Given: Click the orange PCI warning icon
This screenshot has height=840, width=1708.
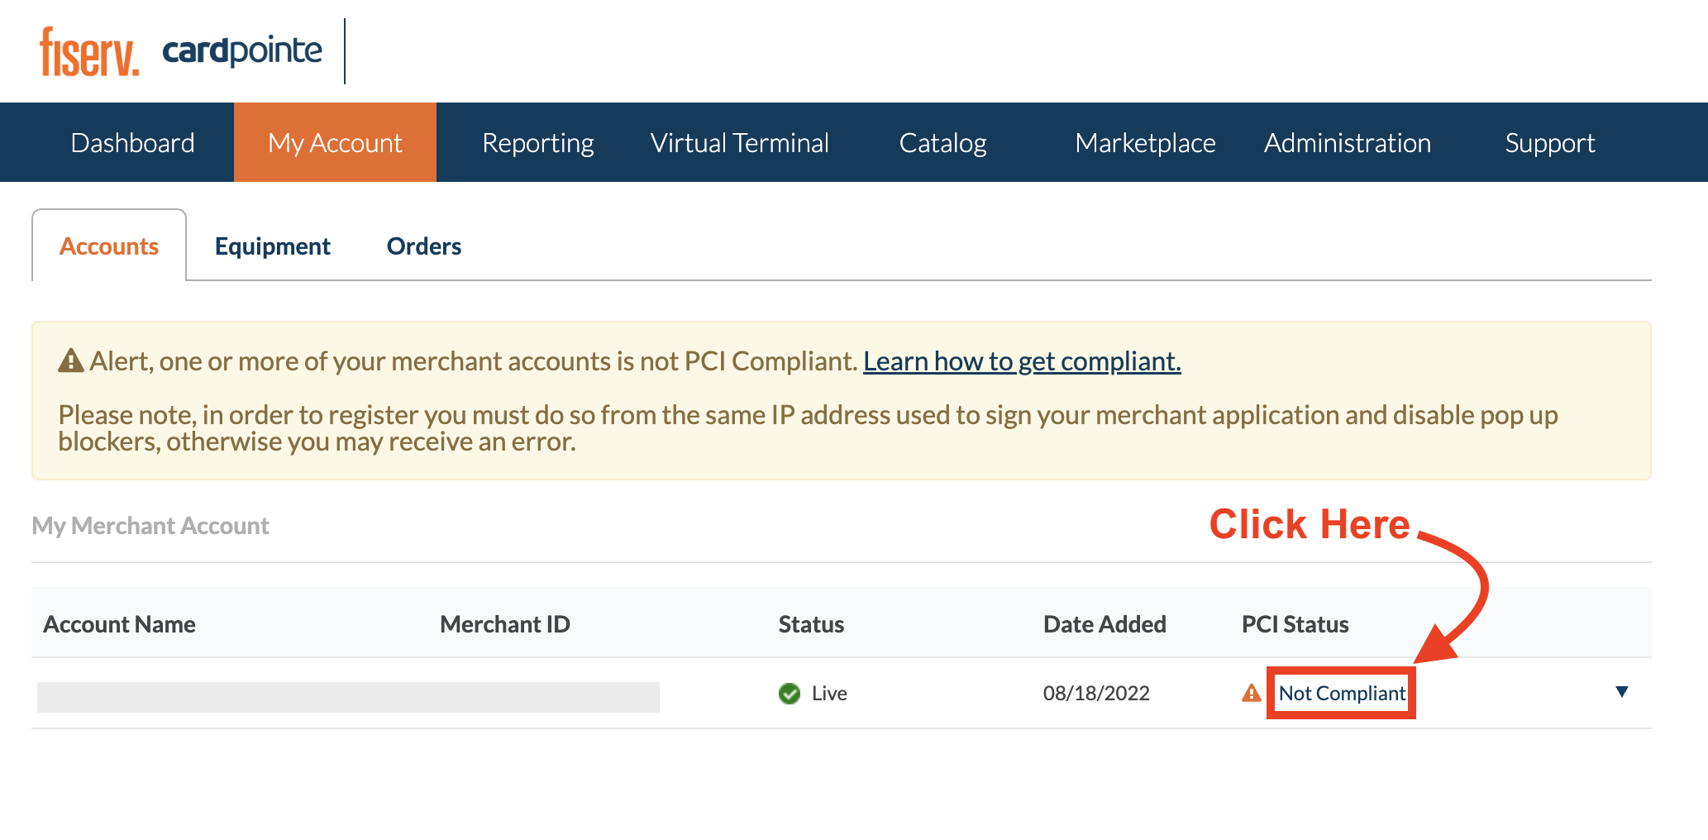Looking at the screenshot, I should point(1252,693).
